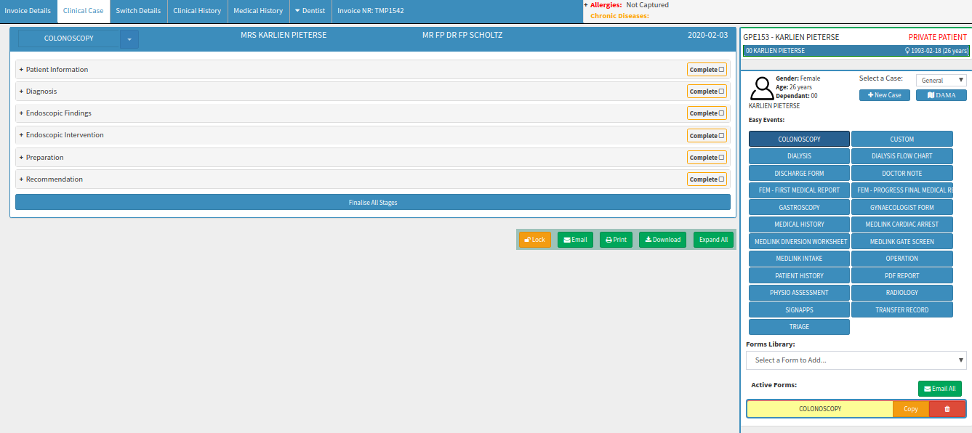Click the RADIOLOGY button
Image resolution: width=972 pixels, height=433 pixels.
tap(902, 293)
